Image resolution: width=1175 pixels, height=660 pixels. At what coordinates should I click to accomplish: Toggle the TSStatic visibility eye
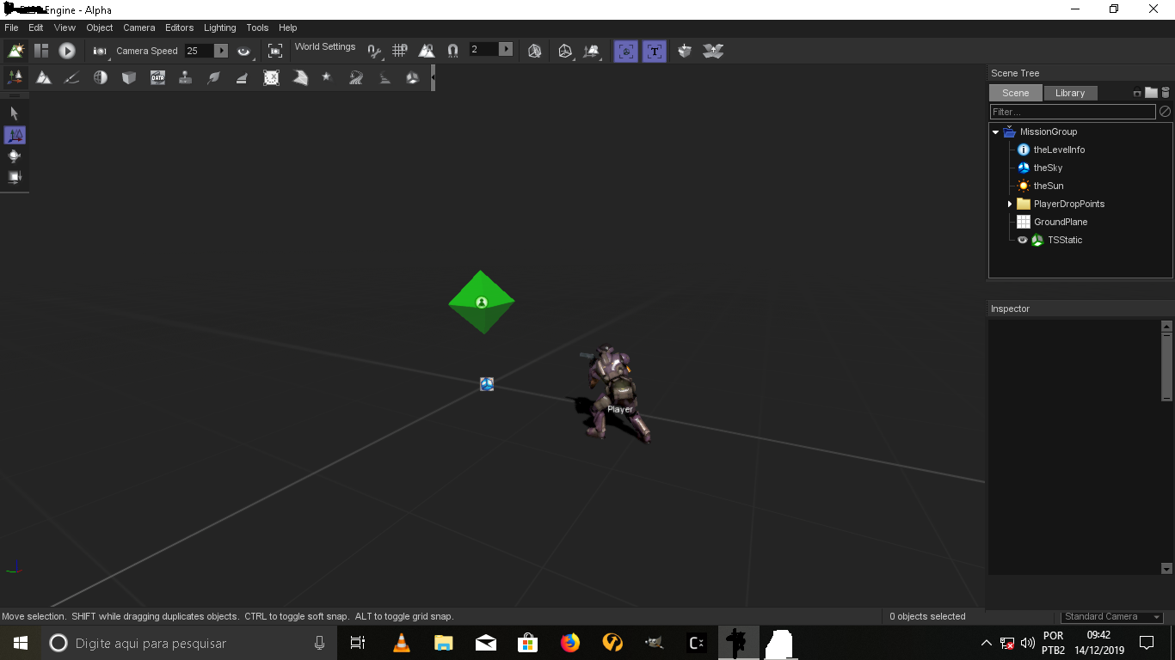[1023, 240]
